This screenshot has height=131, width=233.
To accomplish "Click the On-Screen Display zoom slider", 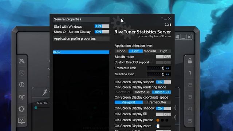I will coord(163,126).
